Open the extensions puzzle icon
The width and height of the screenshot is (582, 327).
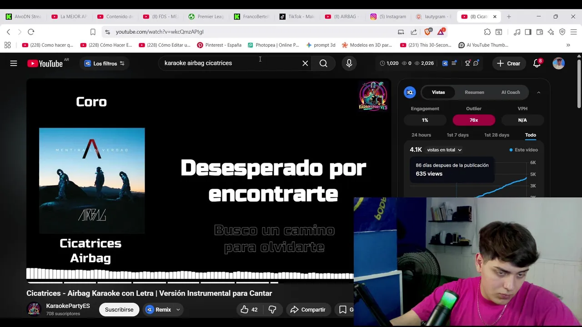[487, 32]
